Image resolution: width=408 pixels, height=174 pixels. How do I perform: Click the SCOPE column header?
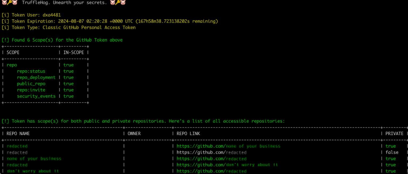point(13,52)
